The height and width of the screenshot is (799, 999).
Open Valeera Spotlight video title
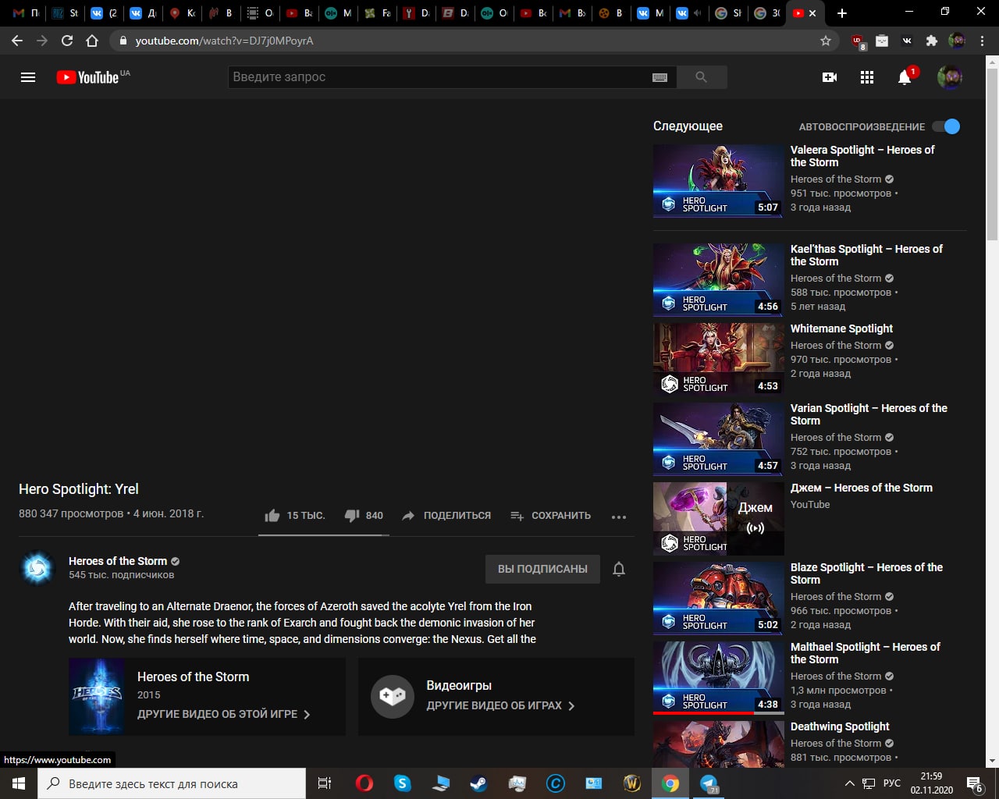coord(862,156)
